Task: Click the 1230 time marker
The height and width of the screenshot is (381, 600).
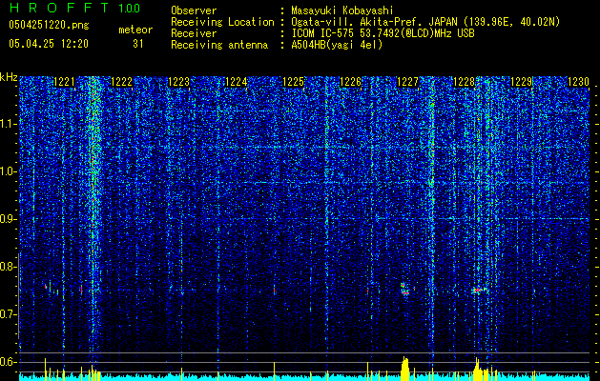Action: (578, 82)
